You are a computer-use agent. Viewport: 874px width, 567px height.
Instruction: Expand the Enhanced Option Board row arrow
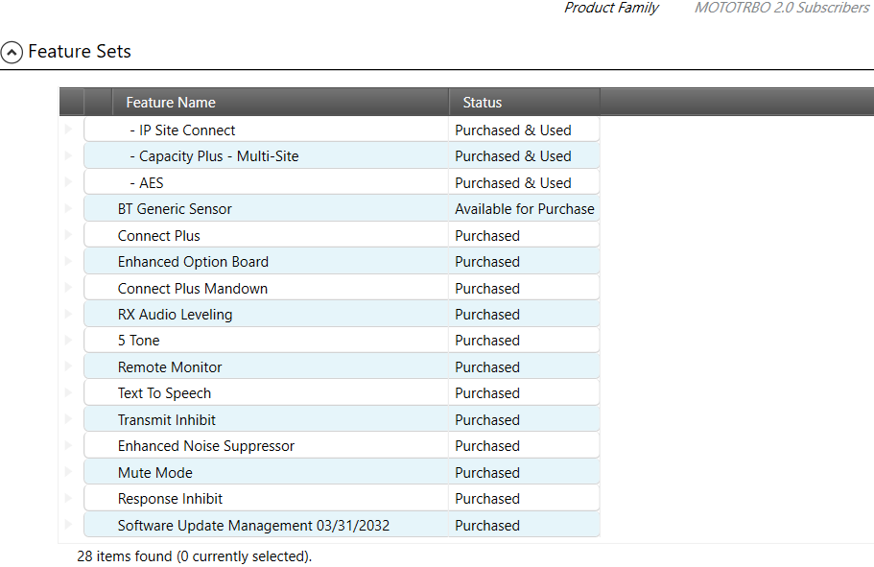68,261
